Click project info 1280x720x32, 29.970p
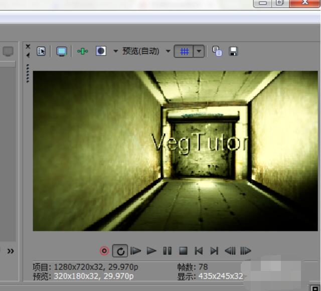Viewport: 321px width, 291px height. point(96,267)
